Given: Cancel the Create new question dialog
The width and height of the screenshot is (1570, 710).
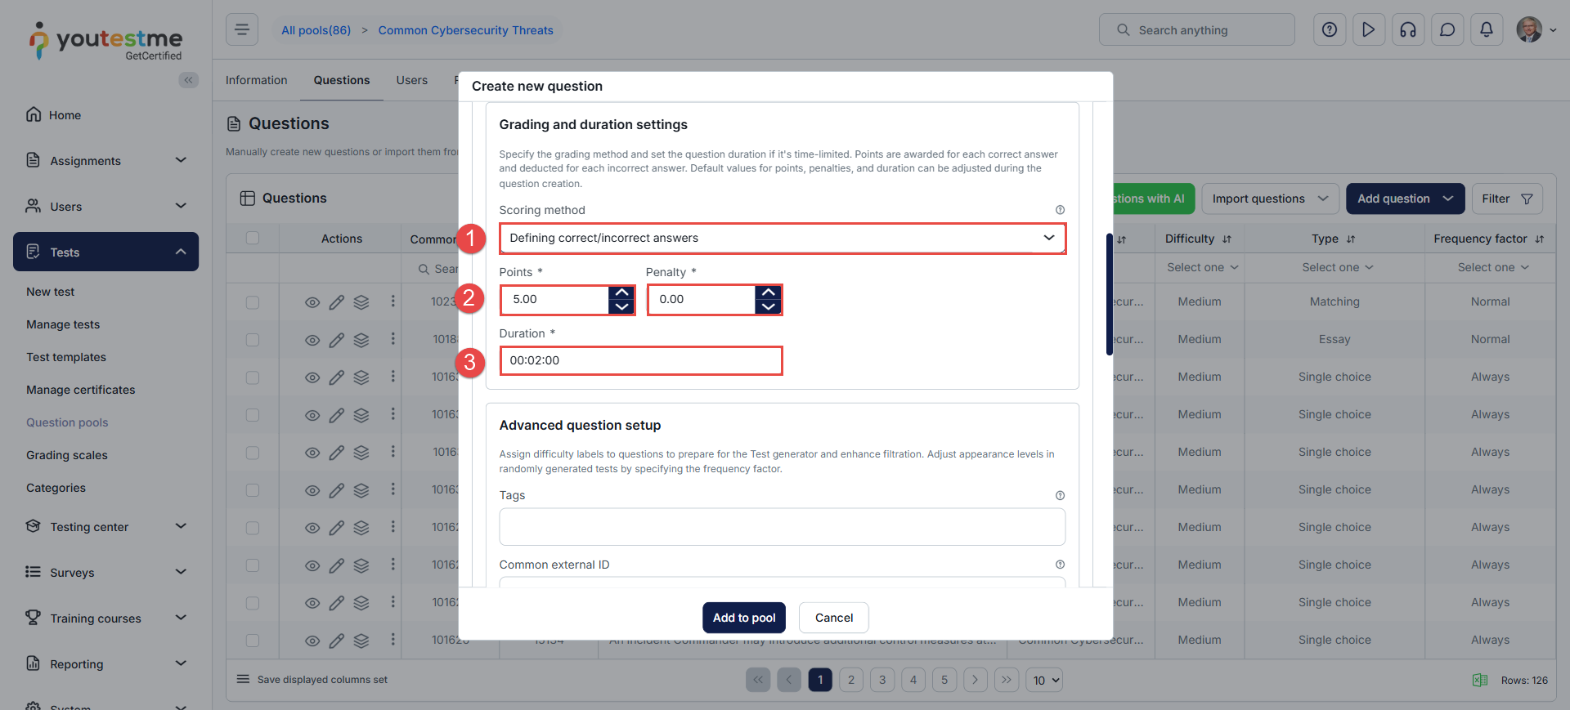Looking at the screenshot, I should [x=834, y=618].
